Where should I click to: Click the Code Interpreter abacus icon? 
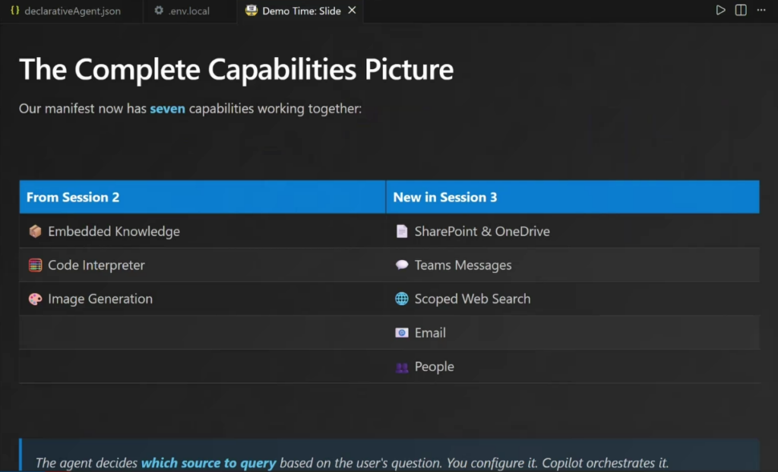pos(35,265)
